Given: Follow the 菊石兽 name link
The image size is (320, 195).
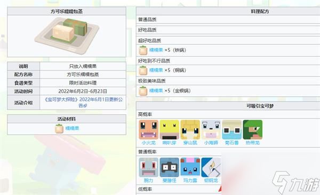Looking at the screenshot, I should (x=232, y=143).
